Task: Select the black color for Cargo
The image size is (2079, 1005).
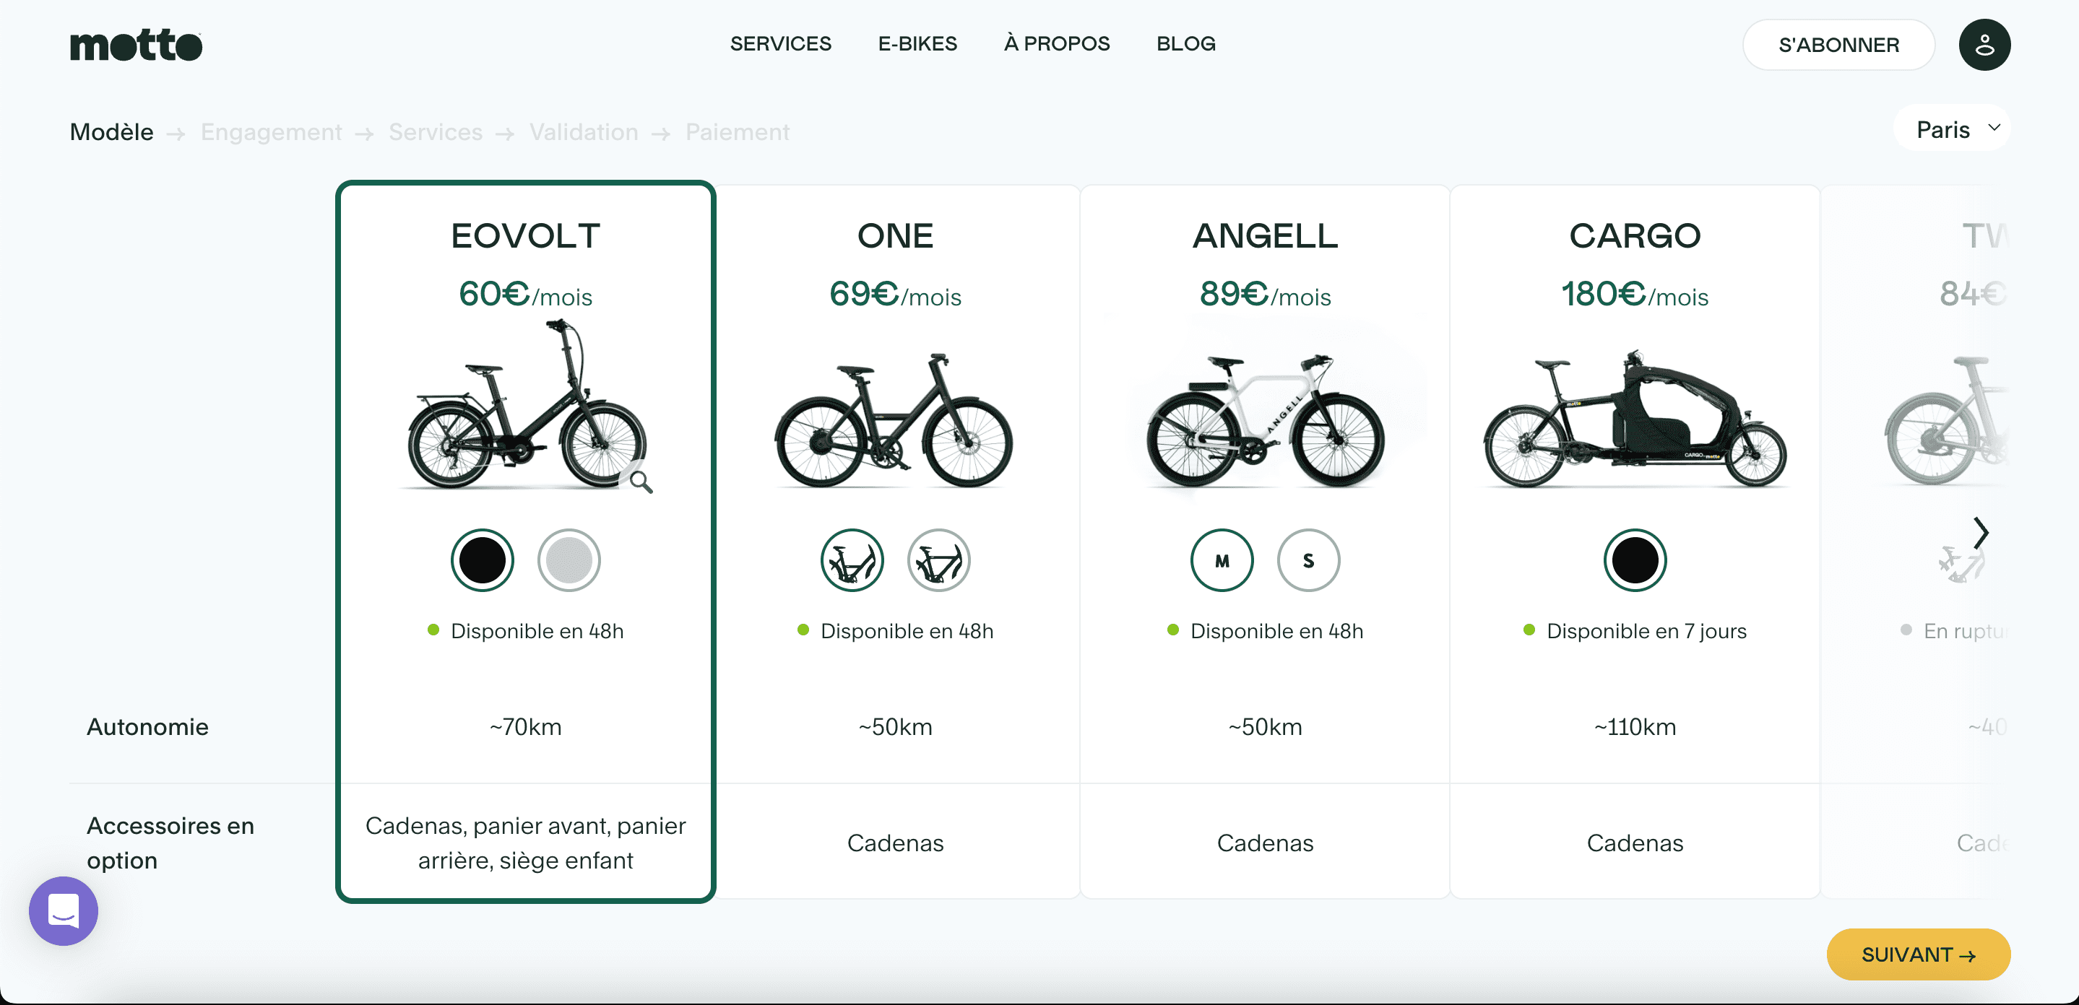Action: coord(1634,560)
